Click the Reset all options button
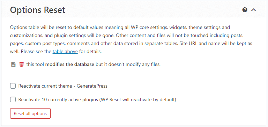 30,113
